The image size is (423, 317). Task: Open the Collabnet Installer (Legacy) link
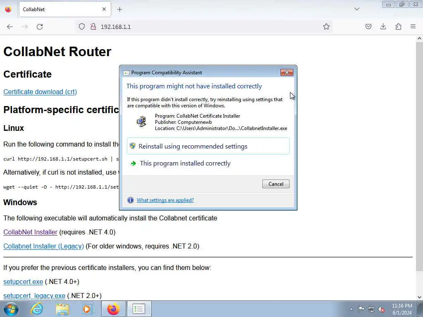point(43,246)
